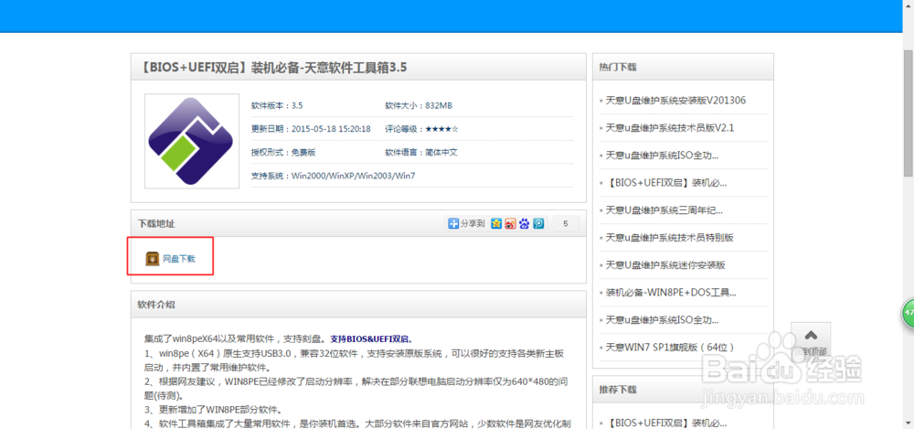Click the page title 装机必备-天意软件工具箱3.5
The width and height of the screenshot is (914, 429).
coord(329,68)
